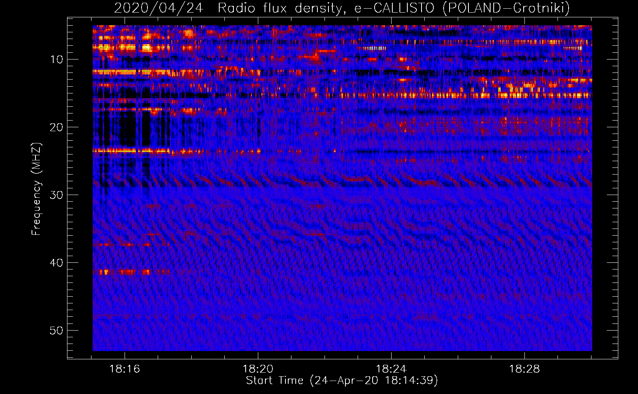Click the 'Start Time (24-Apr-20 18:14:39)' axis label
The width and height of the screenshot is (638, 394).
pyautogui.click(x=342, y=381)
